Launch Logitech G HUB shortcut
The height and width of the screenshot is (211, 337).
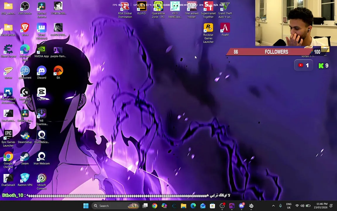point(25,96)
